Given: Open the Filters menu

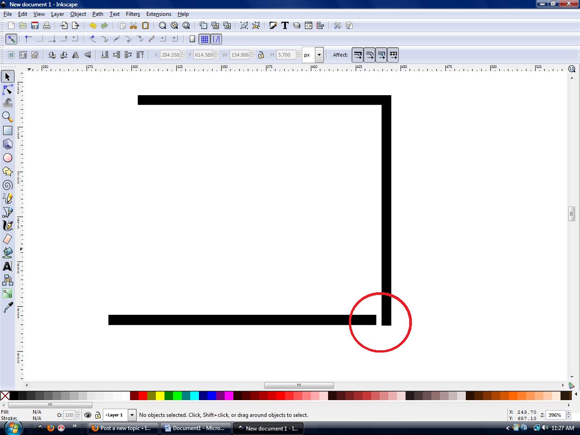Looking at the screenshot, I should pos(133,14).
